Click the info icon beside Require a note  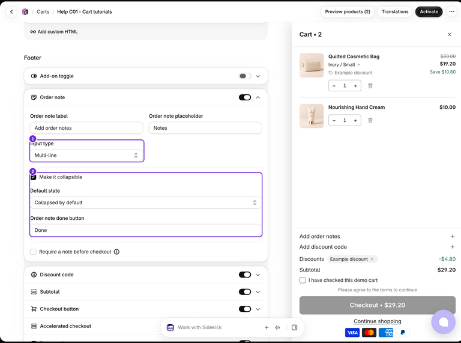pos(116,252)
